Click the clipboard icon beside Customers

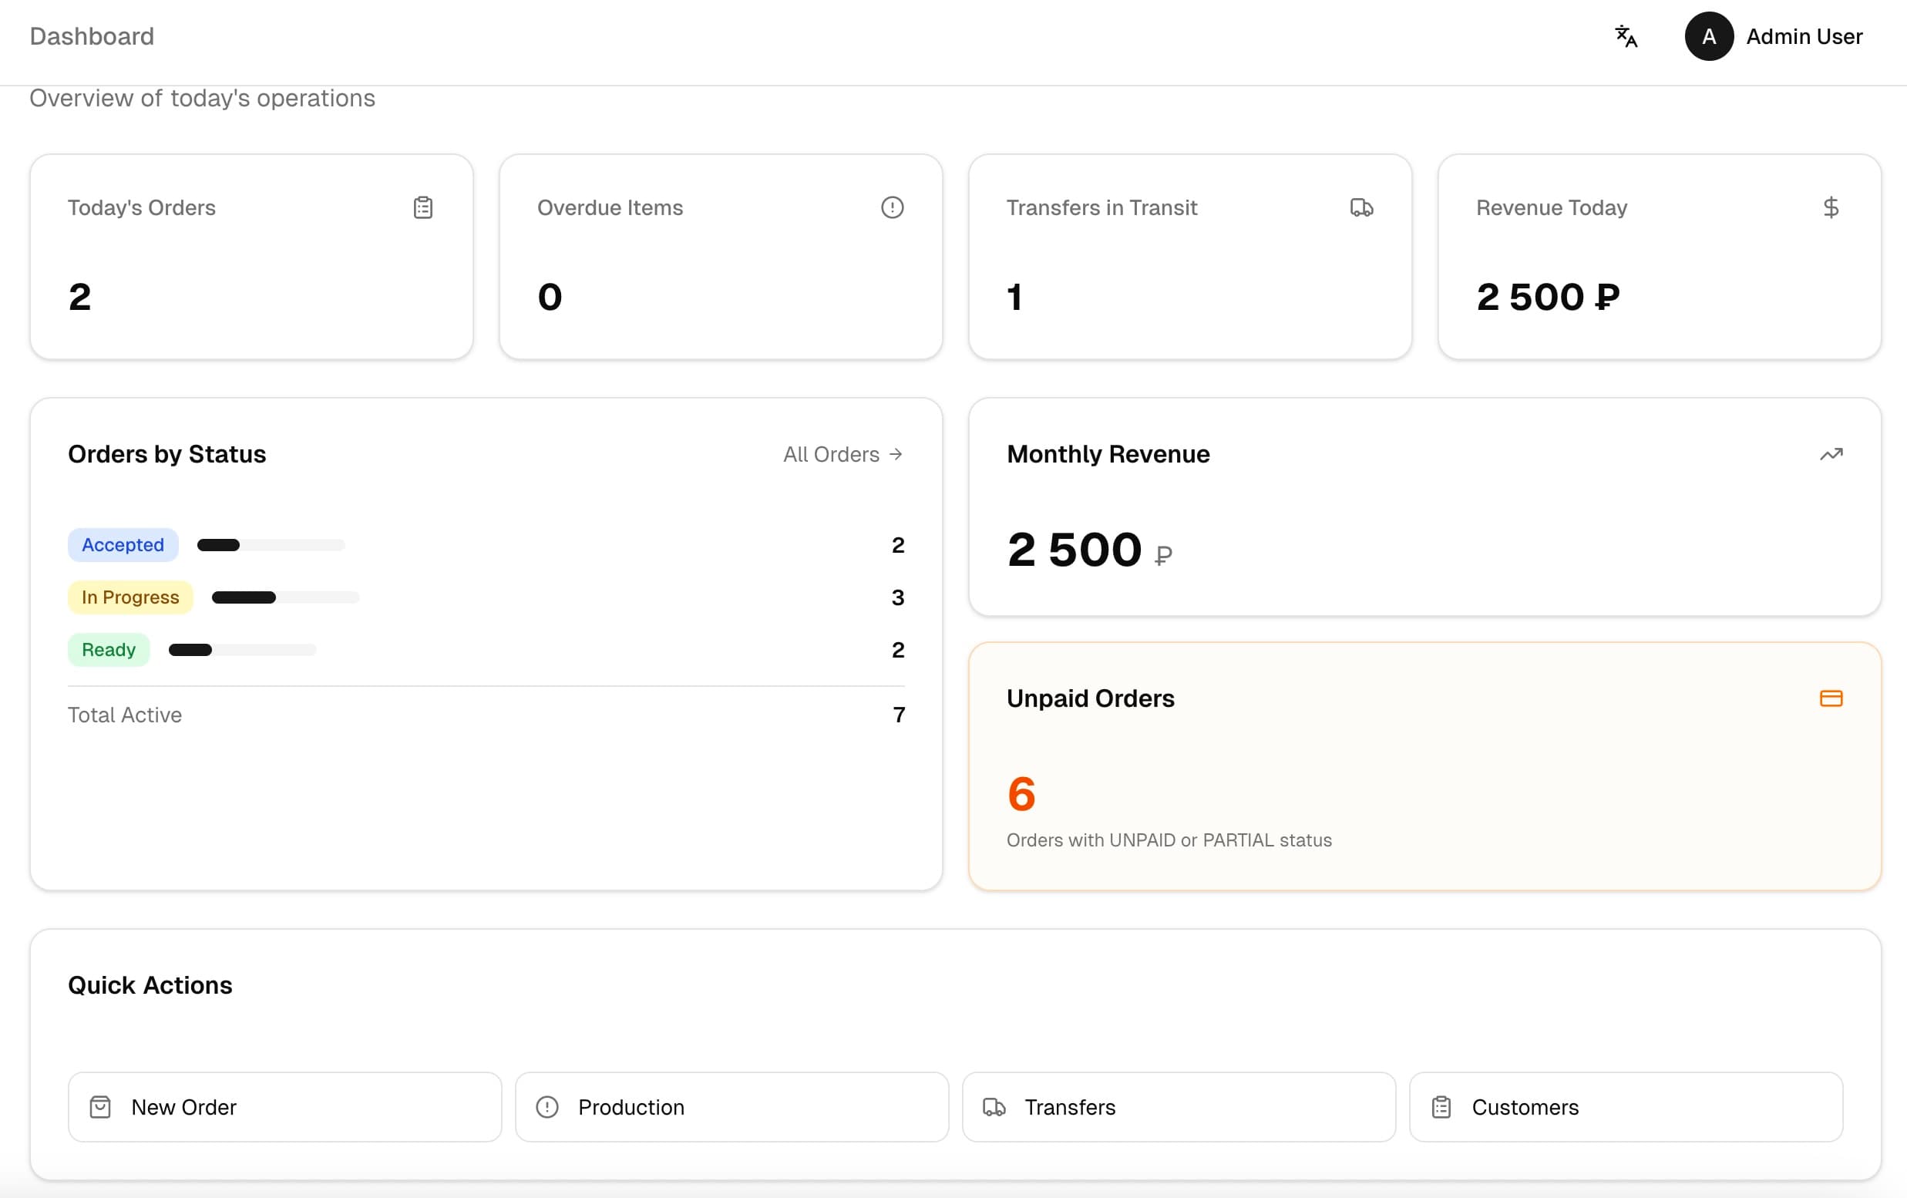pos(1441,1107)
